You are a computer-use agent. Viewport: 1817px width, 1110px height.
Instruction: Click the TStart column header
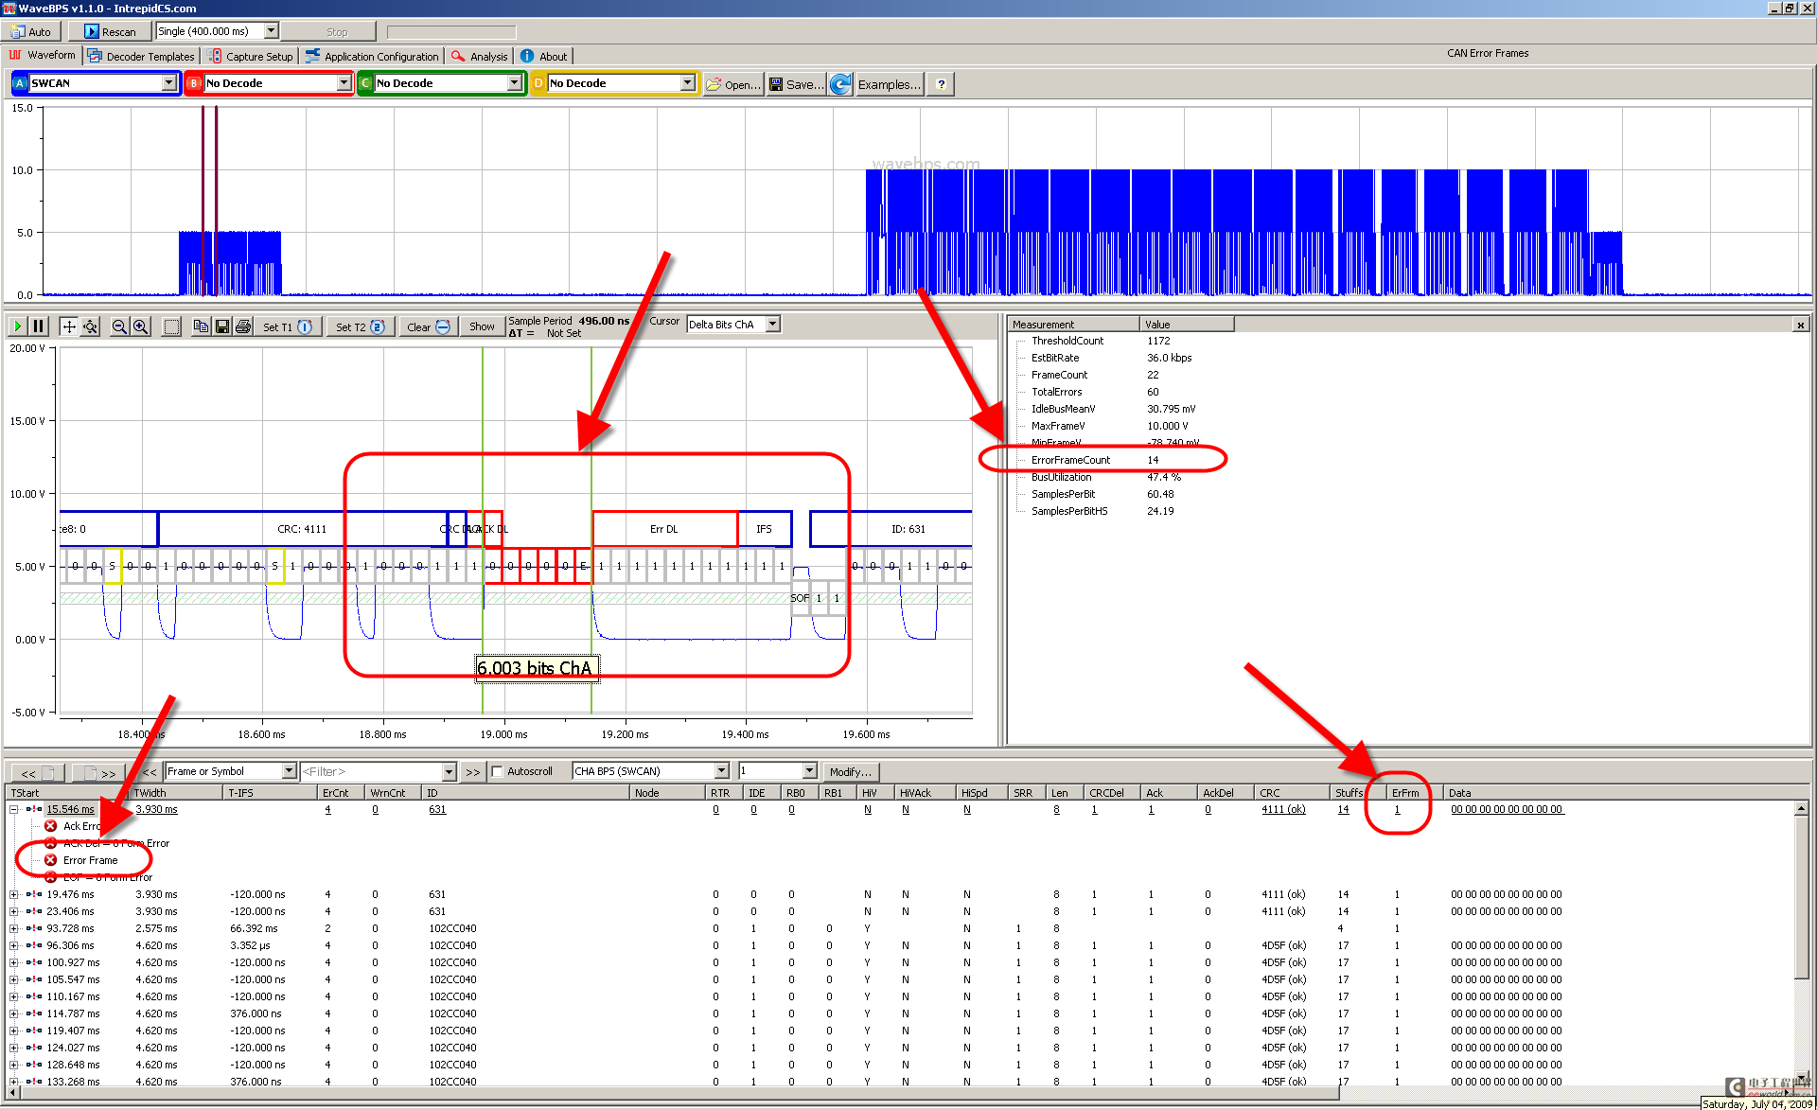click(x=66, y=793)
